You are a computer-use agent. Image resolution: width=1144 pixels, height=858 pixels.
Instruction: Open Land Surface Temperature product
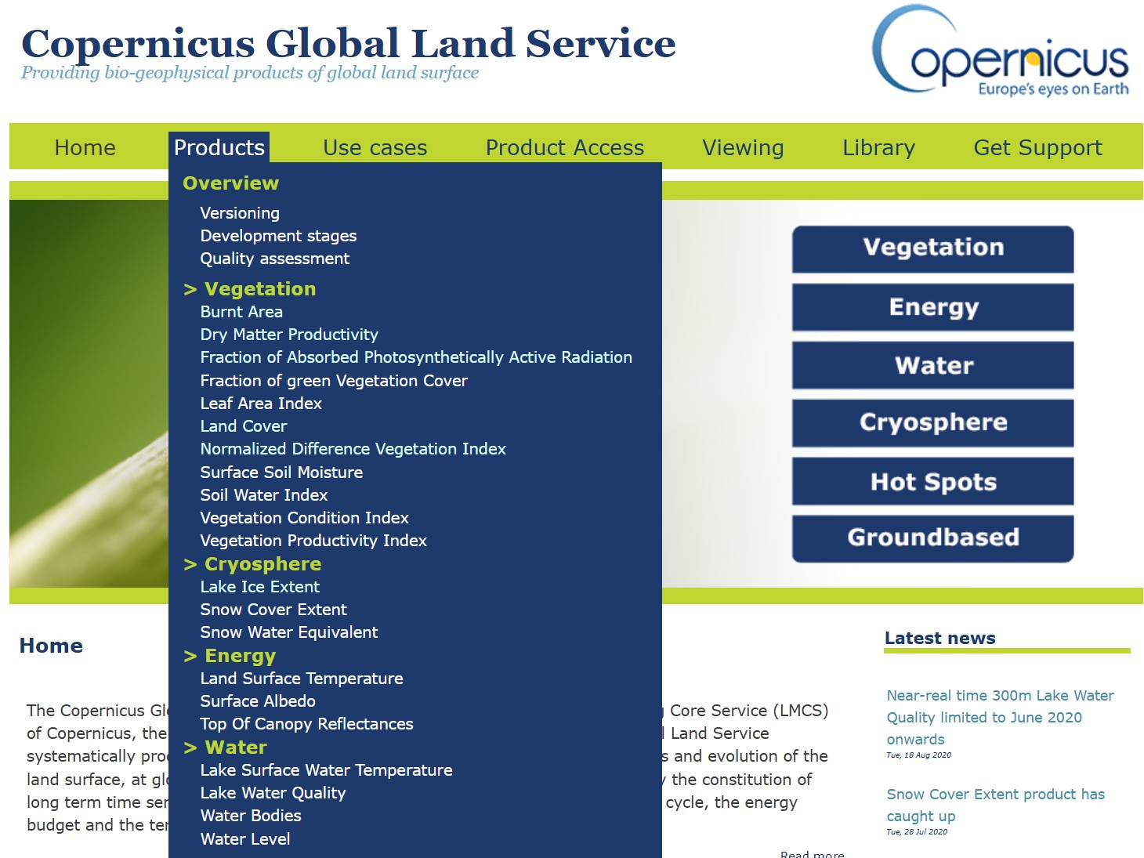point(302,679)
